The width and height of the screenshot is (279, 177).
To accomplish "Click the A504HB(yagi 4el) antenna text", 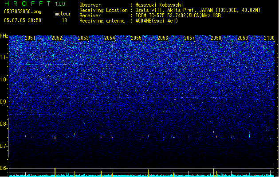I will tap(157, 21).
